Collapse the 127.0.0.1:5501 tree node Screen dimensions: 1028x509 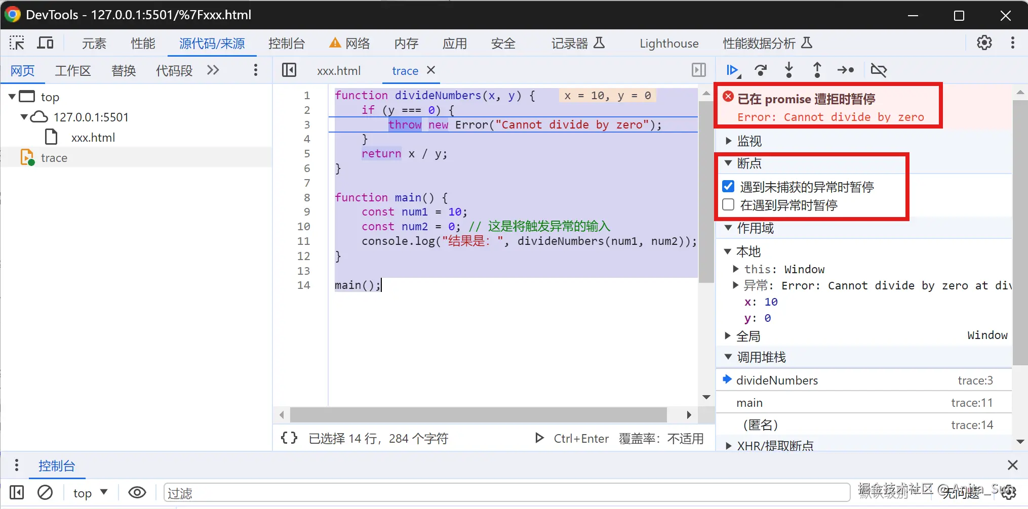tap(24, 117)
